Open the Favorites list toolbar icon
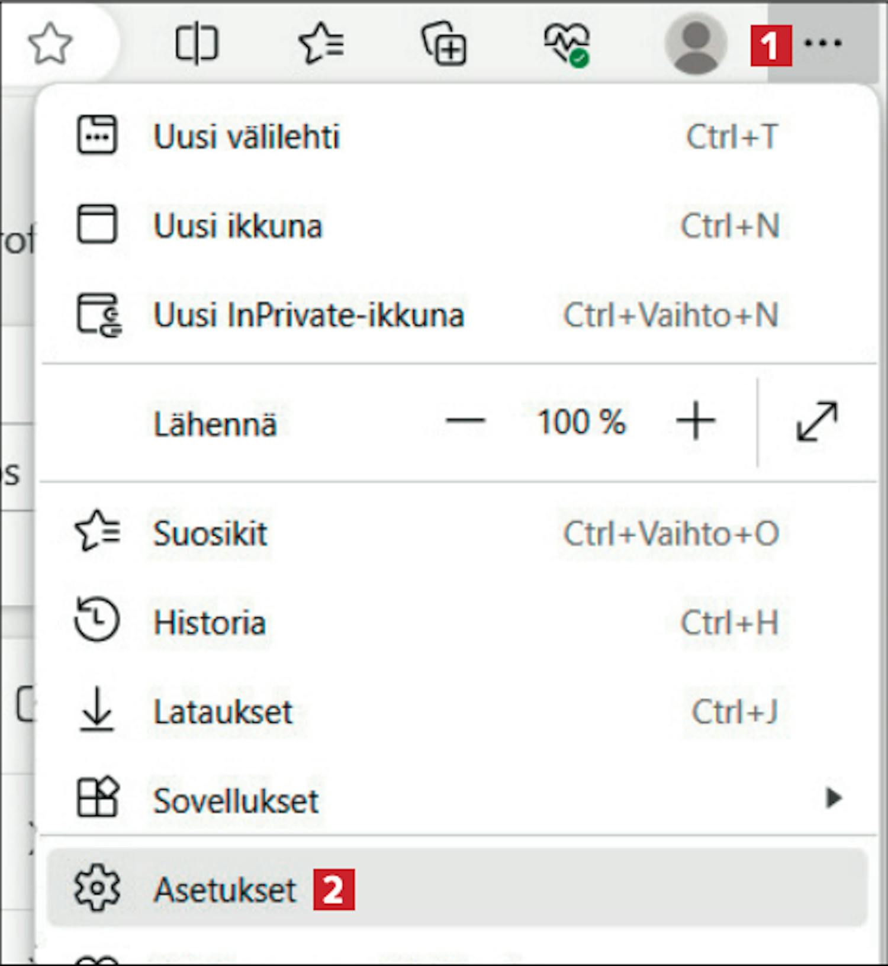 (x=321, y=43)
